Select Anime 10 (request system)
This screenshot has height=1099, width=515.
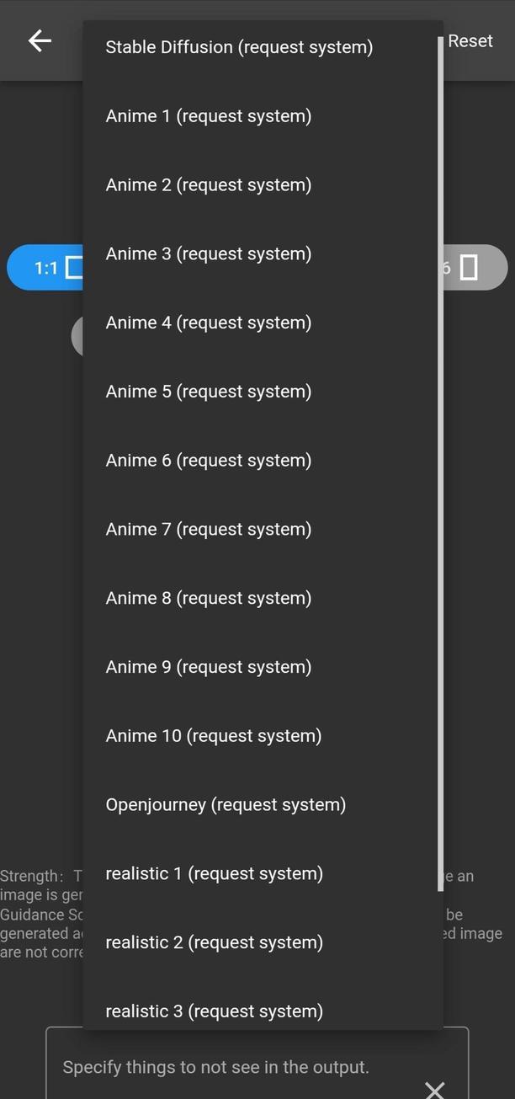click(x=214, y=736)
